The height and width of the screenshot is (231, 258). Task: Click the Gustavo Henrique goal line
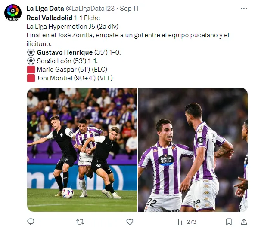pos(74,52)
